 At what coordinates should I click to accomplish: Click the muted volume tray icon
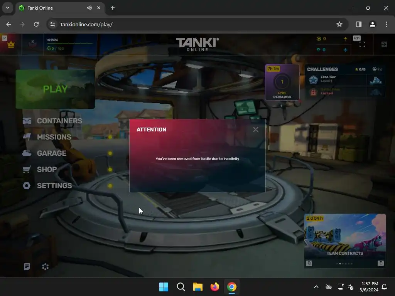pos(350,287)
